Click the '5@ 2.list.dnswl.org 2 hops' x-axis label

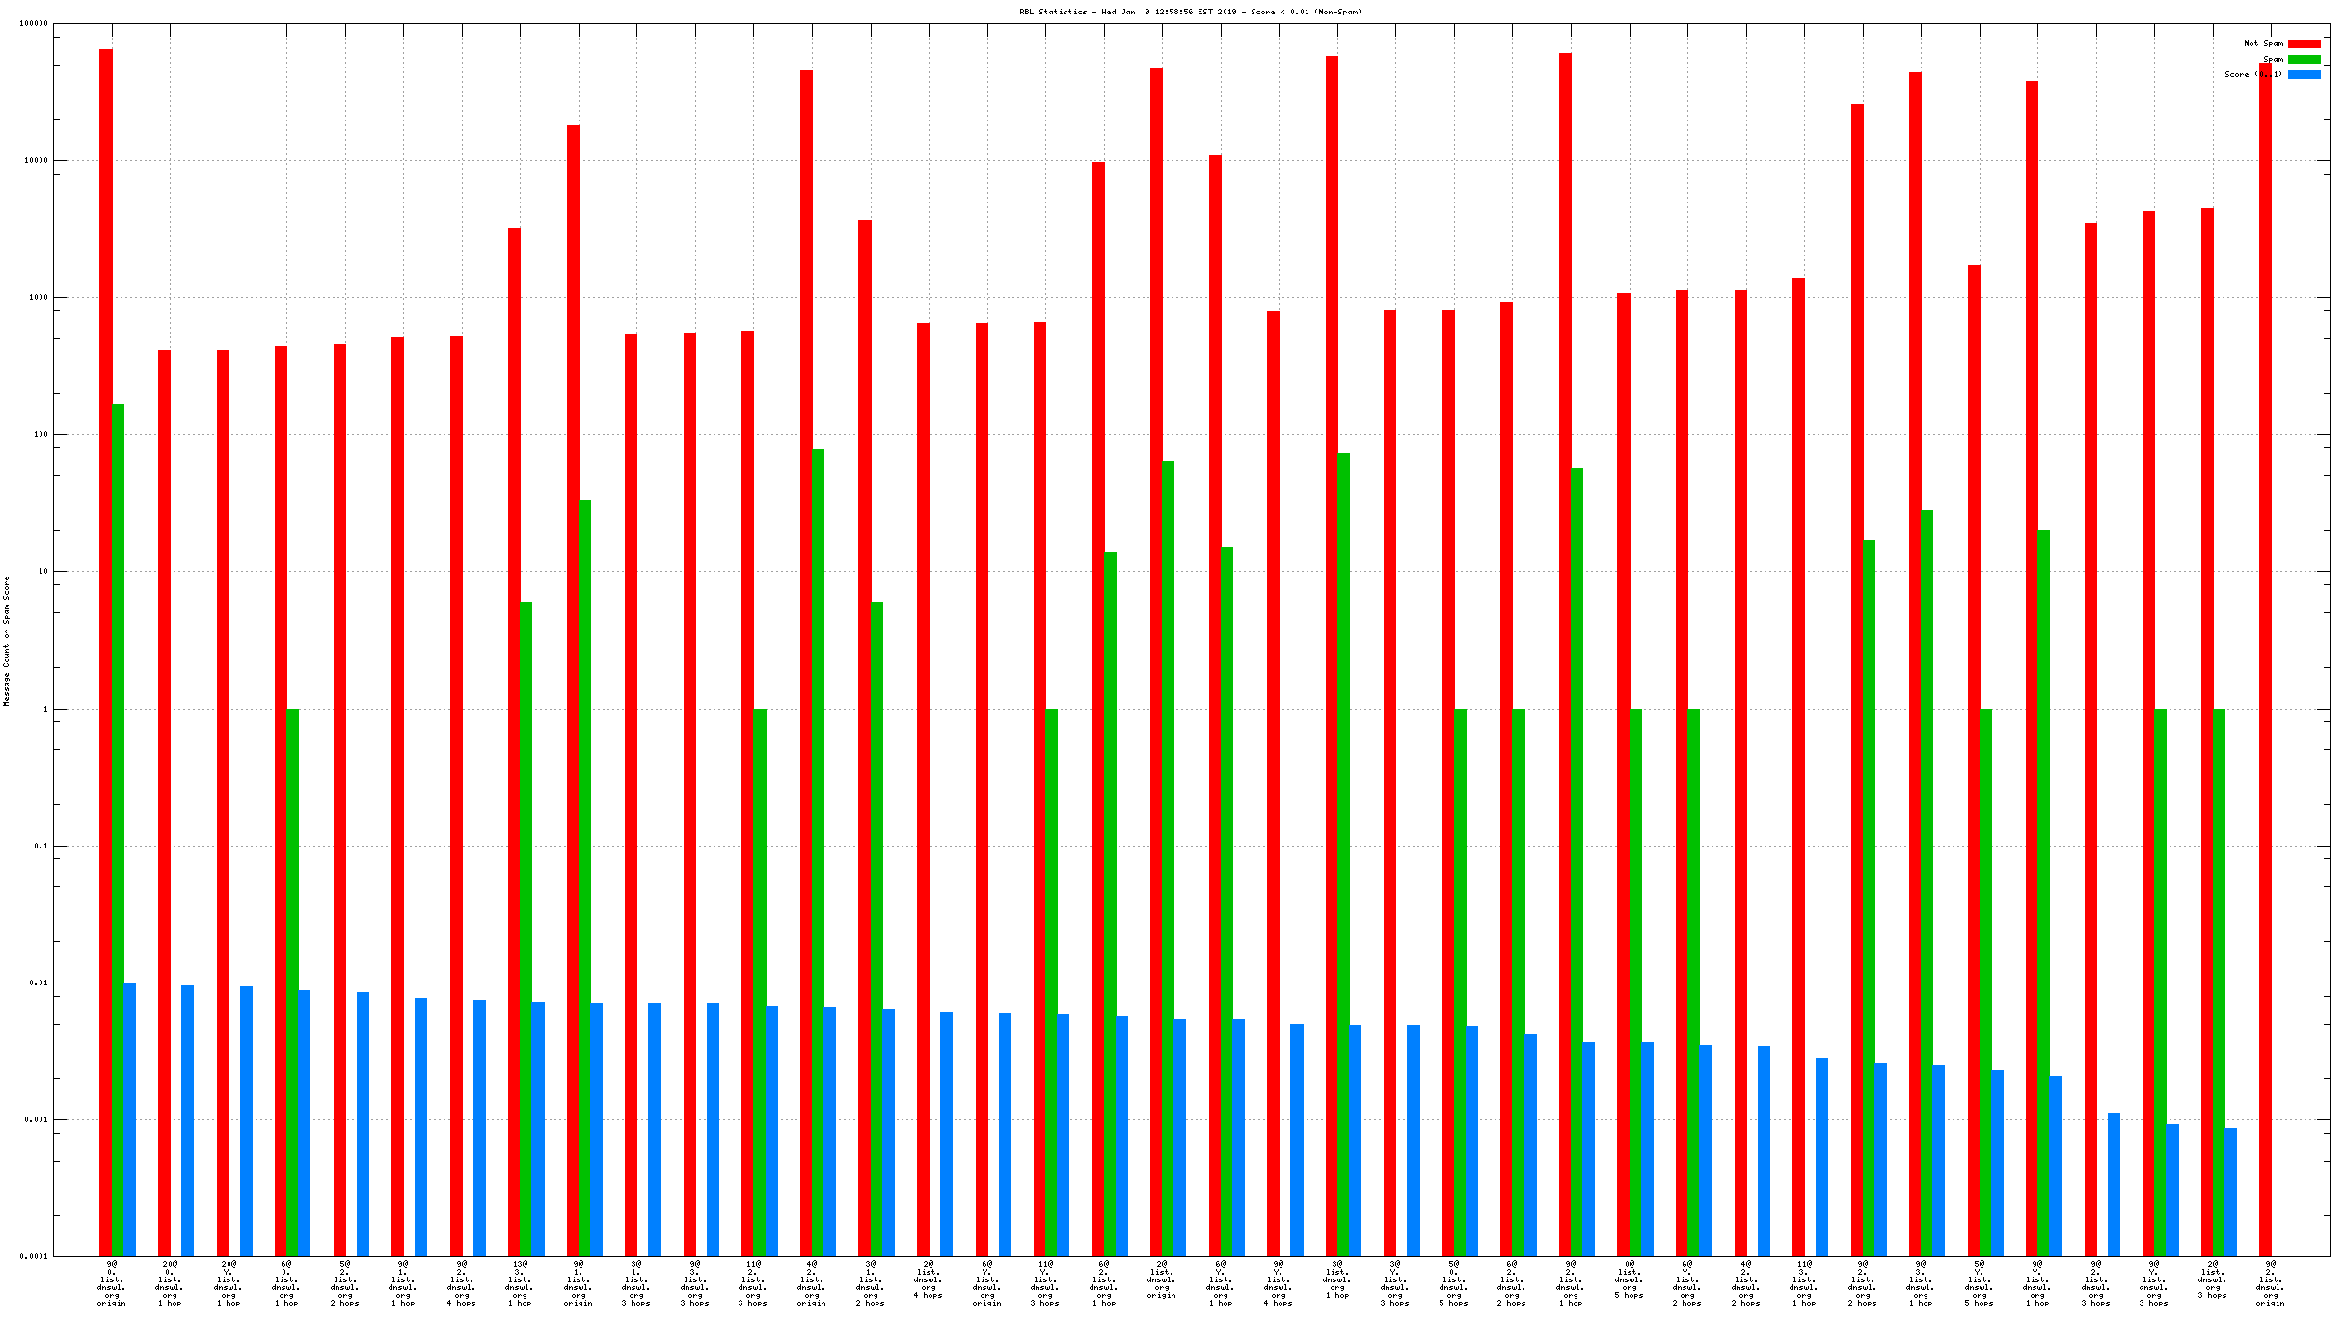pos(344,1282)
